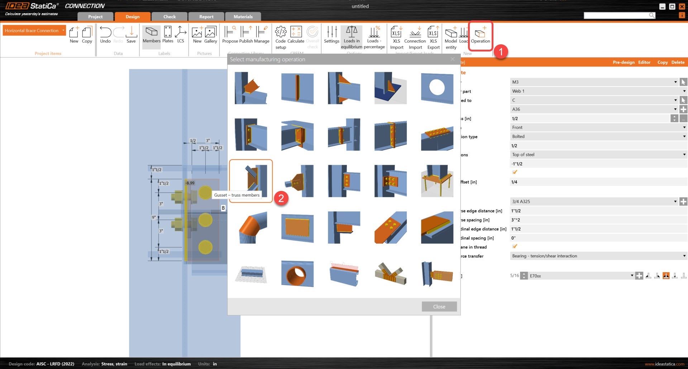This screenshot has width=688, height=369.
Task: Uncheck the checkbox below the -1"1/2 value
Action: click(x=515, y=172)
